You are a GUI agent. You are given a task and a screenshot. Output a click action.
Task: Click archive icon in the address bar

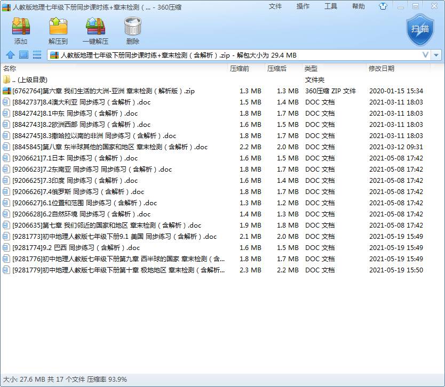point(54,55)
